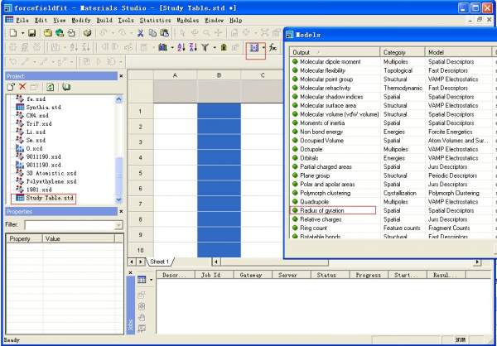Open the dropdown arrow next to Quick Plot

click(x=172, y=47)
